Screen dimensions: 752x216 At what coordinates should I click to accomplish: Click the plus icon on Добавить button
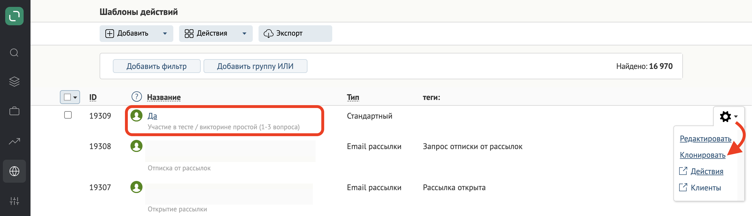pos(110,34)
